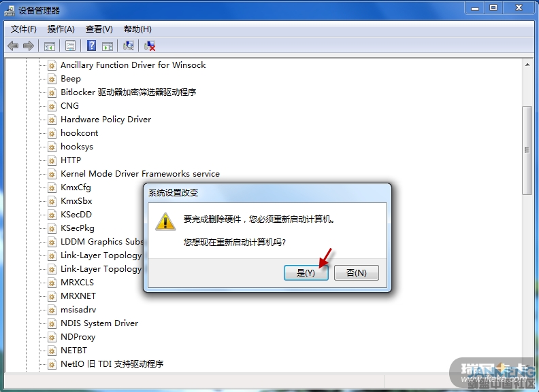Select the NDIS System Driver entry
The width and height of the screenshot is (539, 392).
[x=99, y=323]
